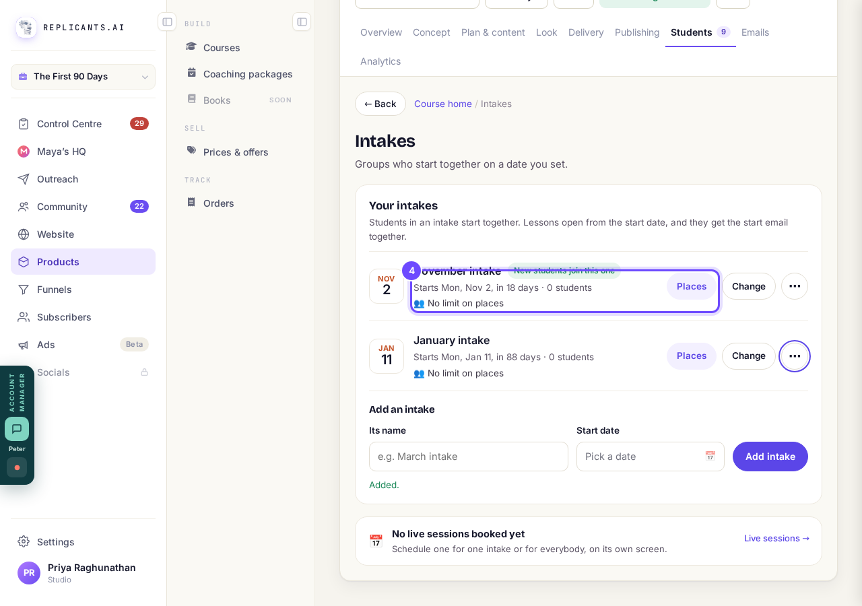Open Orders under Track
862x606 pixels.
[x=240, y=203]
